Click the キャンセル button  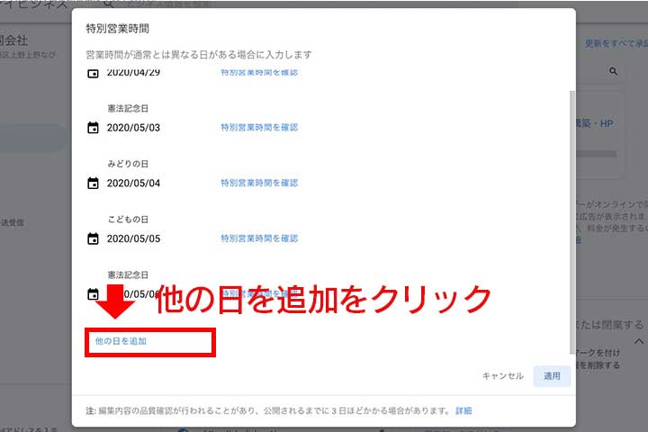pos(503,376)
